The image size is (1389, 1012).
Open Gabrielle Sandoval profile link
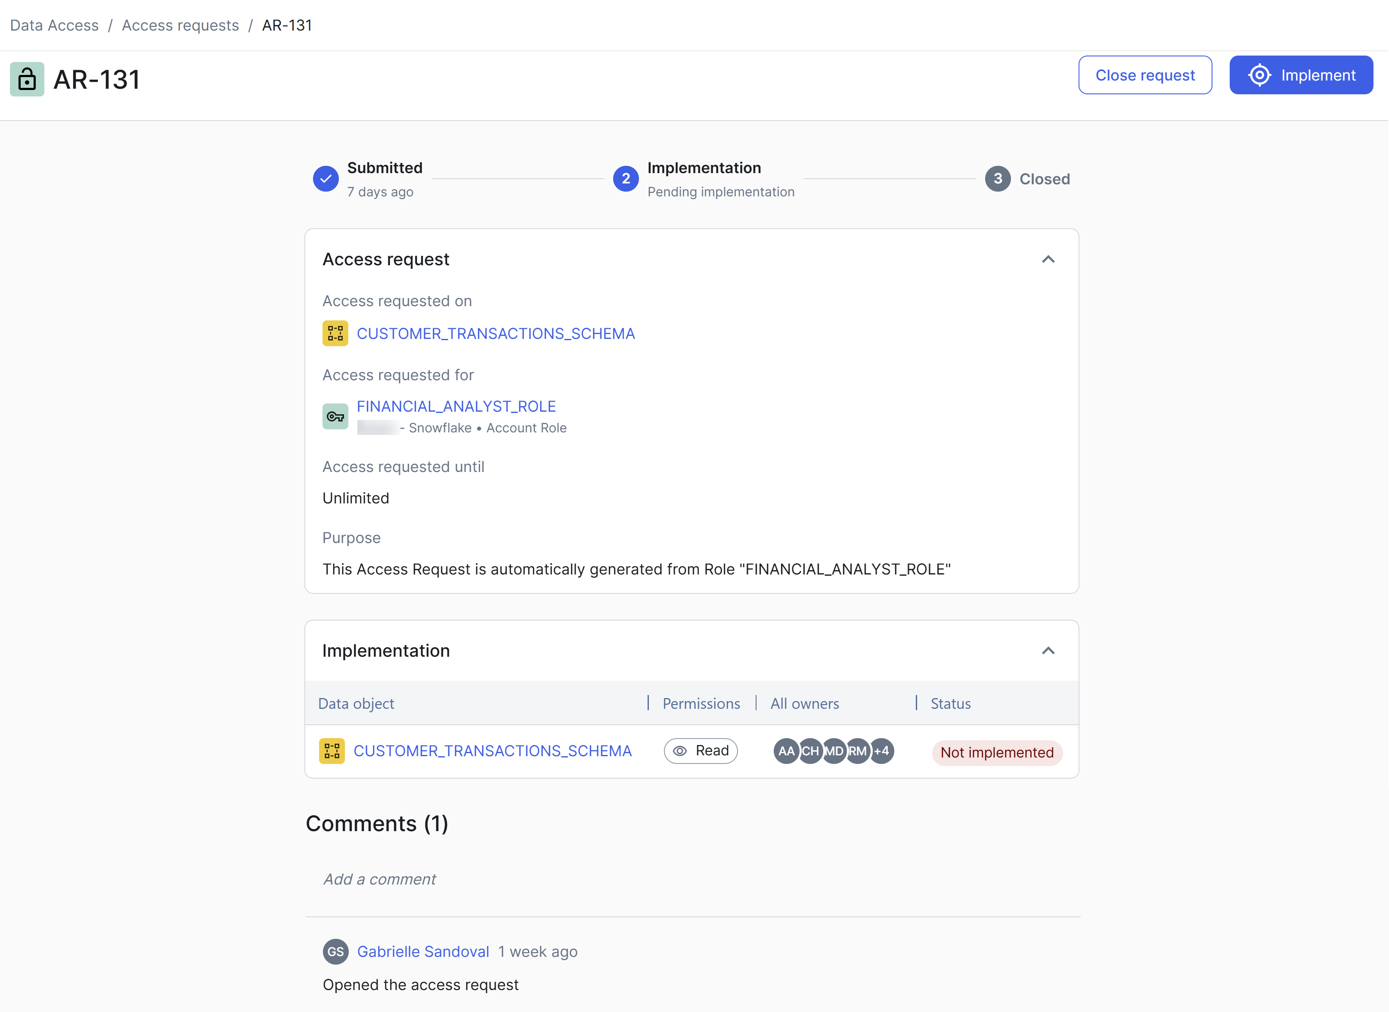click(423, 951)
